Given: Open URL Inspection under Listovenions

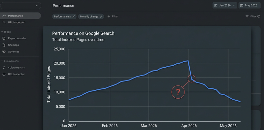Looking at the screenshot, I should pyautogui.click(x=17, y=74).
